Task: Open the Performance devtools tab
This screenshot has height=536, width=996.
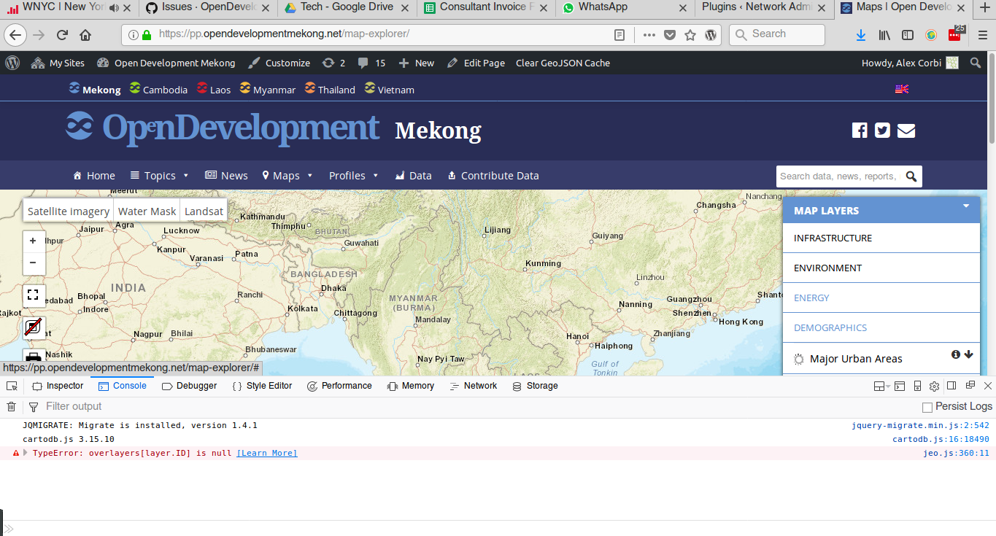Action: [339, 386]
